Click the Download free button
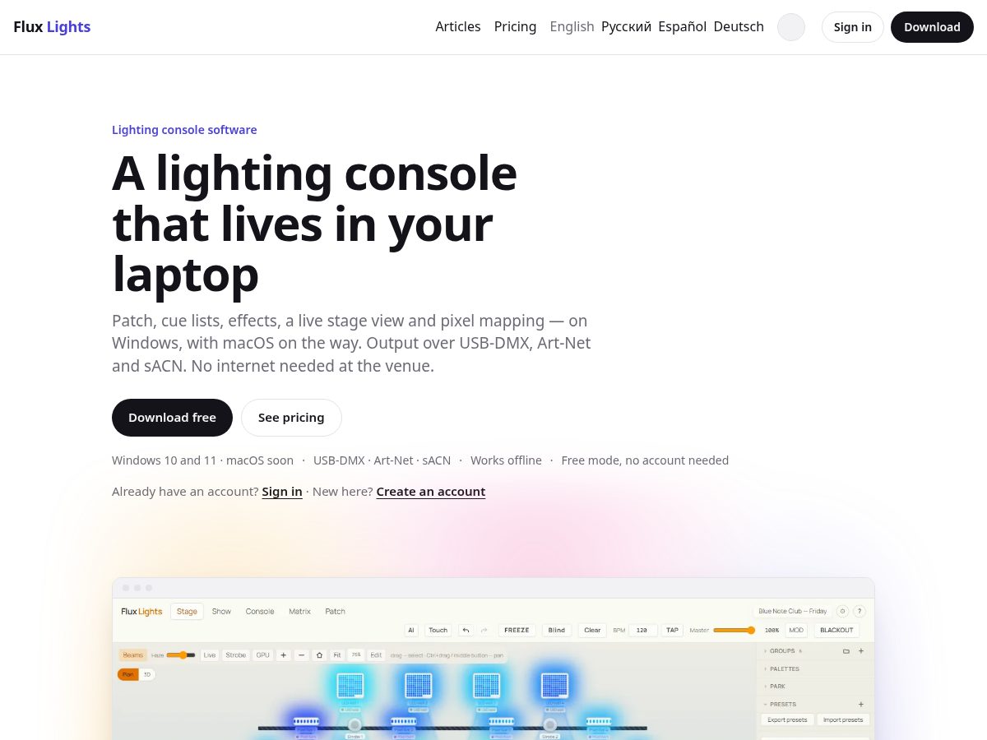The width and height of the screenshot is (987, 740). click(172, 418)
